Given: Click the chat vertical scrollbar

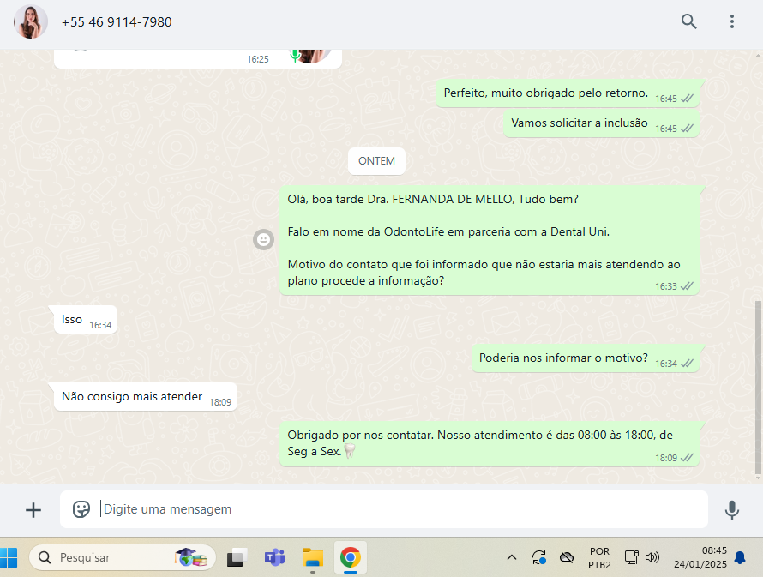Looking at the screenshot, I should click(758, 388).
